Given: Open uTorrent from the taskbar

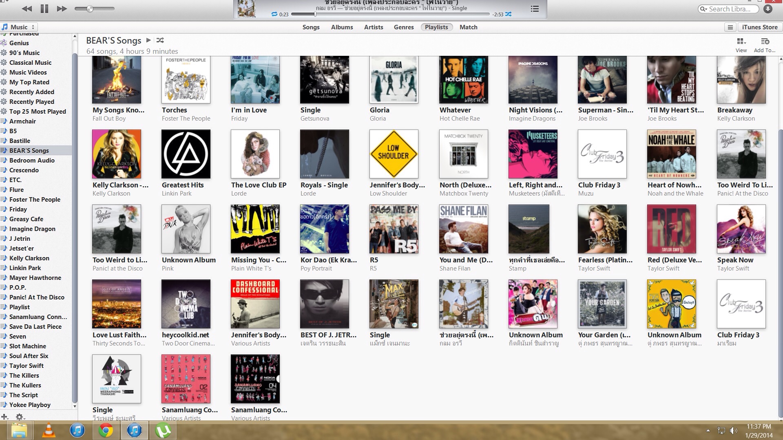Looking at the screenshot, I should coord(164,431).
